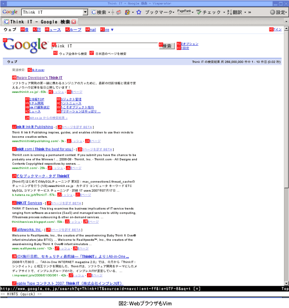Close the Think IT tab using its red icon
Image resolution: width=289 pixels, height=308 pixels.
[x=74, y=22]
